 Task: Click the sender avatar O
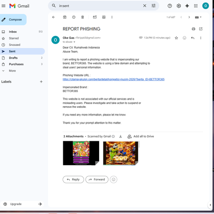[55, 40]
